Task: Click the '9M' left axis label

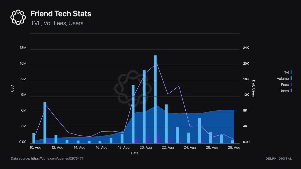Action: coord(24,95)
